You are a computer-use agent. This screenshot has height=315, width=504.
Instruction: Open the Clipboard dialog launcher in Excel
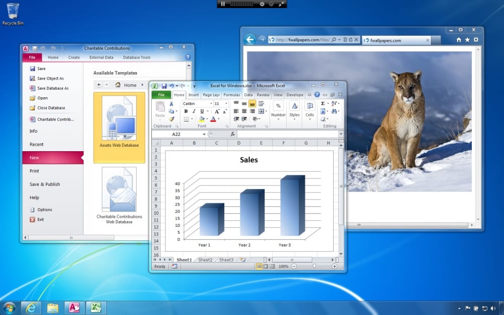tap(176, 127)
